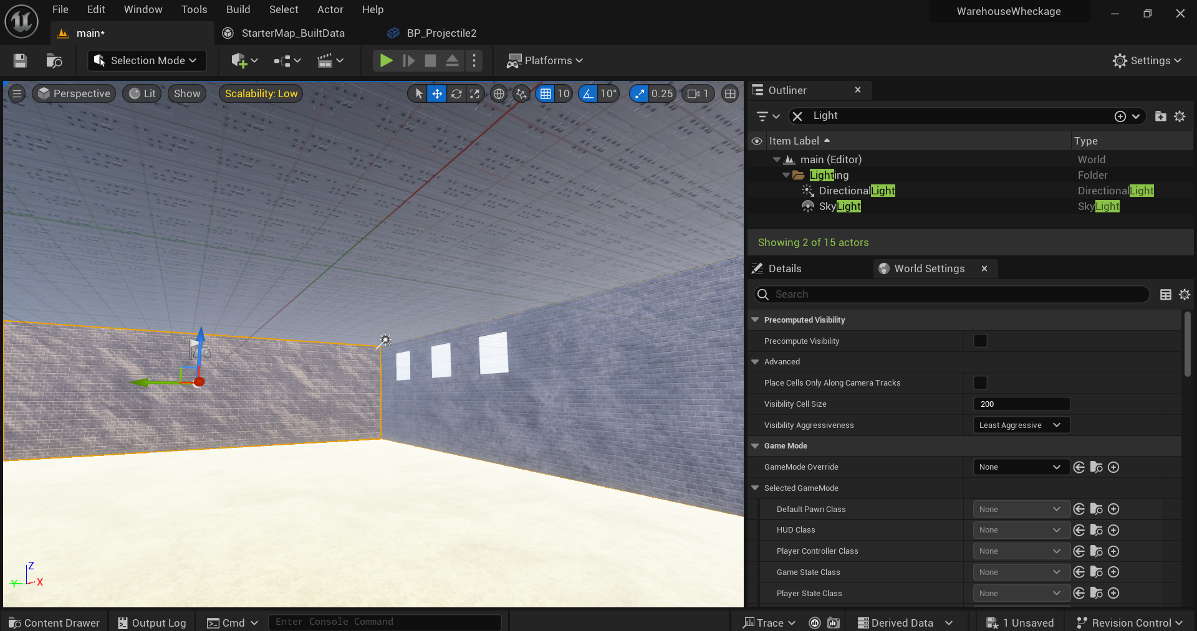Toggle the grid snapping icon
This screenshot has height=631, width=1197.
(546, 93)
